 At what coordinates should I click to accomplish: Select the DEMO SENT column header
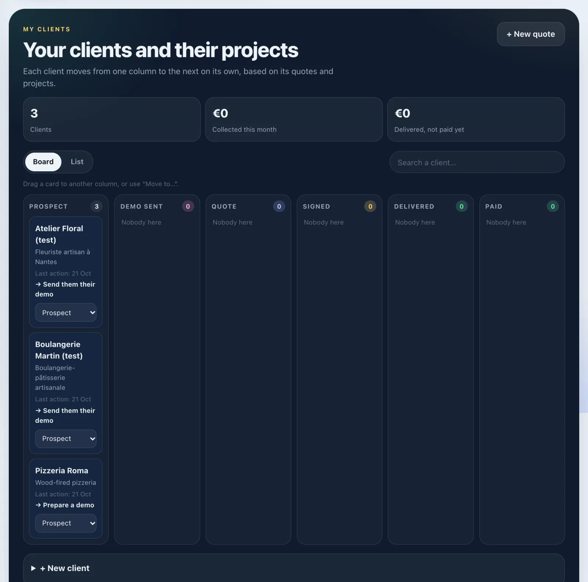click(141, 206)
